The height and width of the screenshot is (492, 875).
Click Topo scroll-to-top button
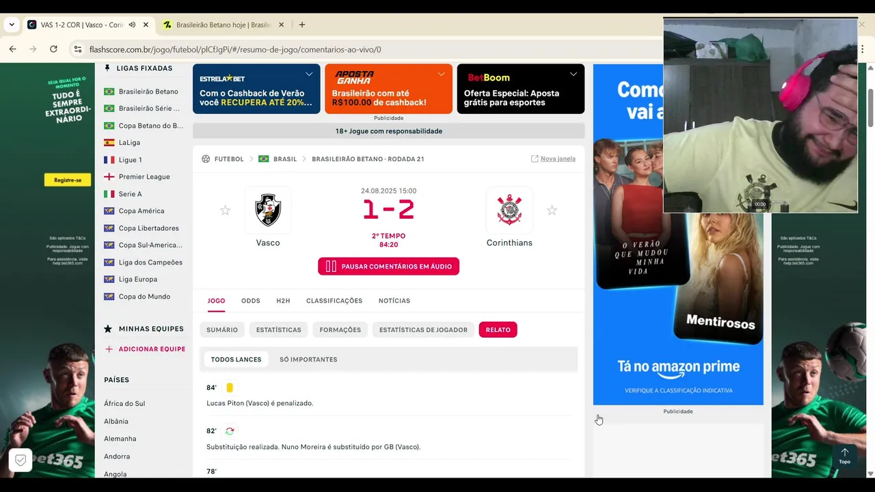(x=845, y=456)
